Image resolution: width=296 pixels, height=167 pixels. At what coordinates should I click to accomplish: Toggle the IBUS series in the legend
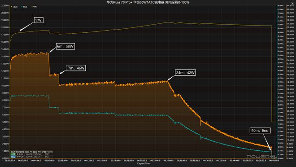pyautogui.click(x=24, y=7)
